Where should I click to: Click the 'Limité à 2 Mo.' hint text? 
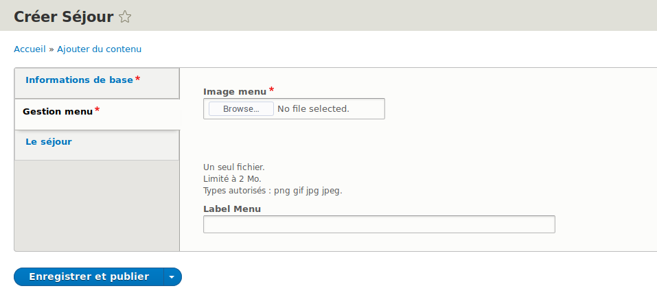pyautogui.click(x=232, y=179)
